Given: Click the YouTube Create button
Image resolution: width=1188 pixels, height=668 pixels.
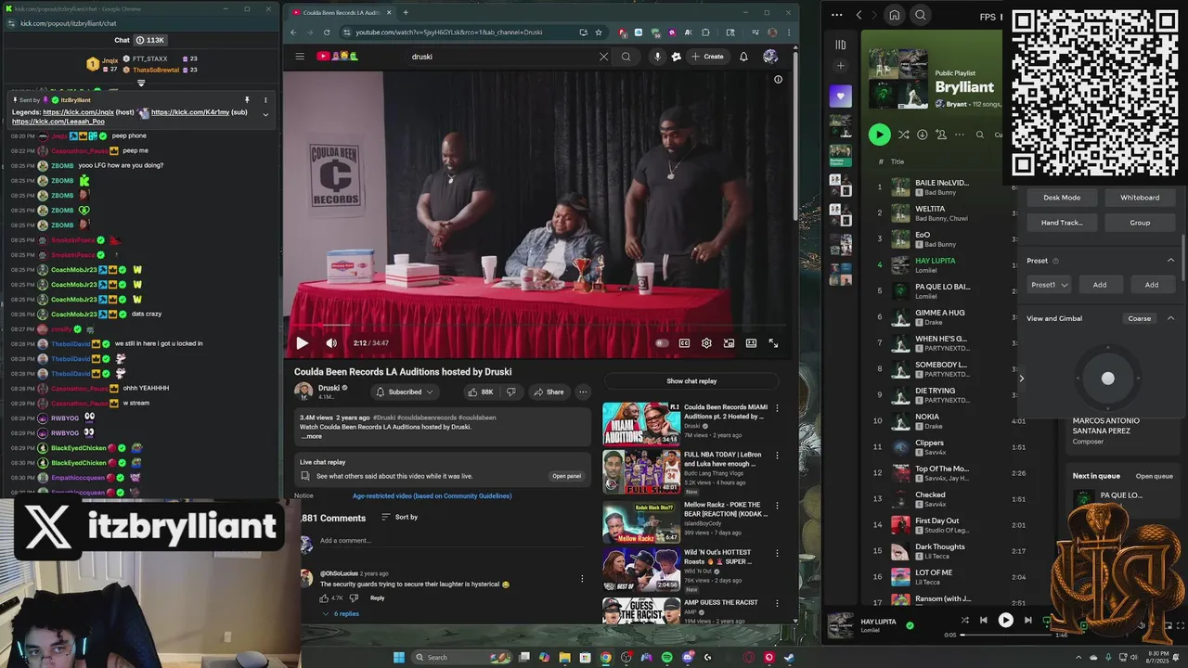Looking at the screenshot, I should tap(707, 57).
